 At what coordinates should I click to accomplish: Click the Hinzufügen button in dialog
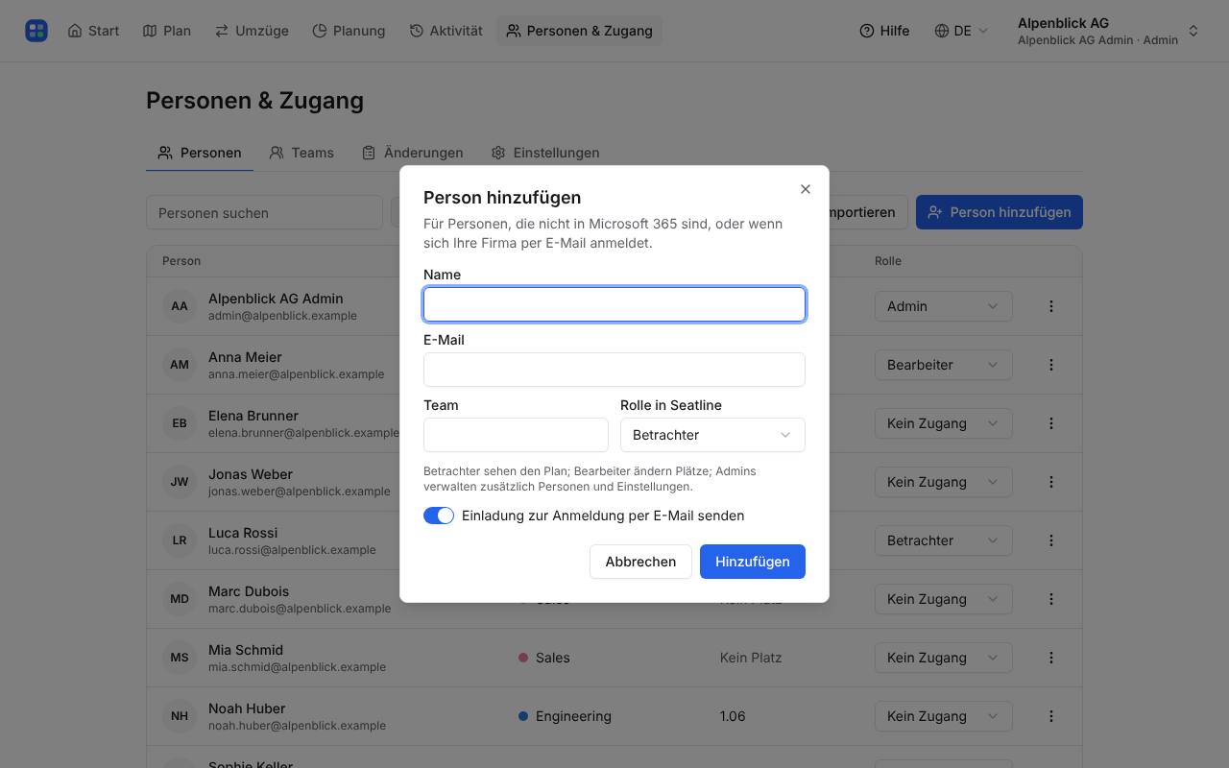753,562
